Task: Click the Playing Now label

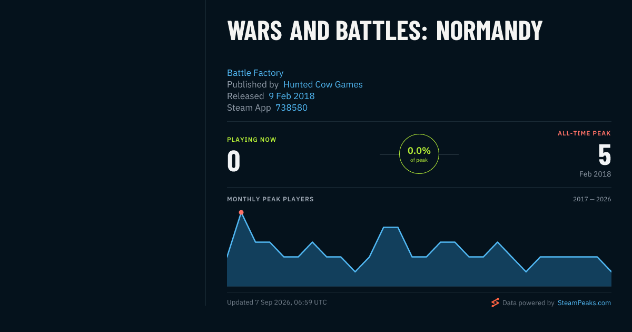Action: pos(252,140)
